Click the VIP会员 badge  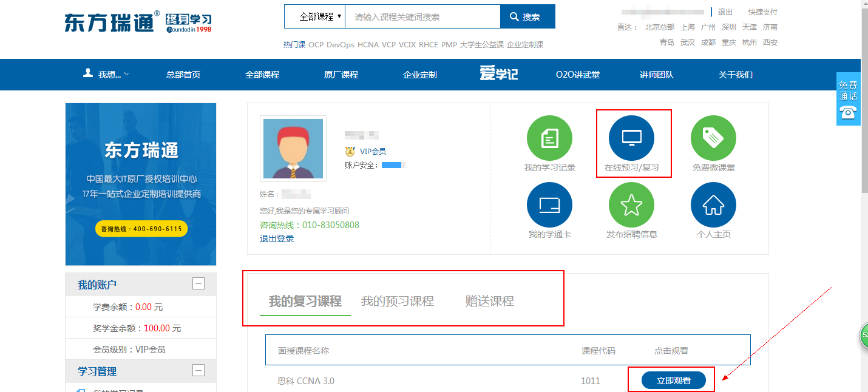coord(365,151)
